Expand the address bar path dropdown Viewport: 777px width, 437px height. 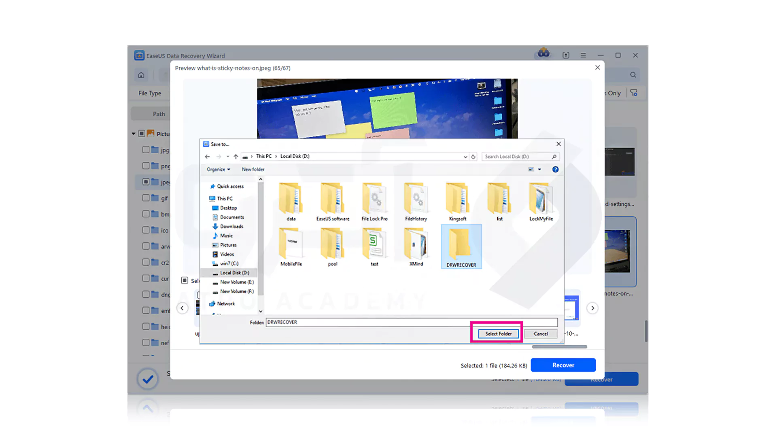465,157
